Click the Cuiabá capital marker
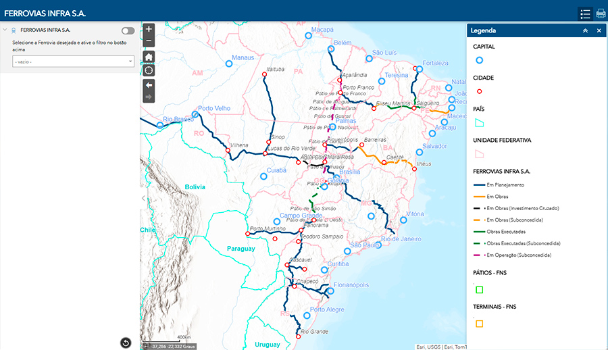The height and width of the screenshot is (350, 608). pyautogui.click(x=263, y=176)
